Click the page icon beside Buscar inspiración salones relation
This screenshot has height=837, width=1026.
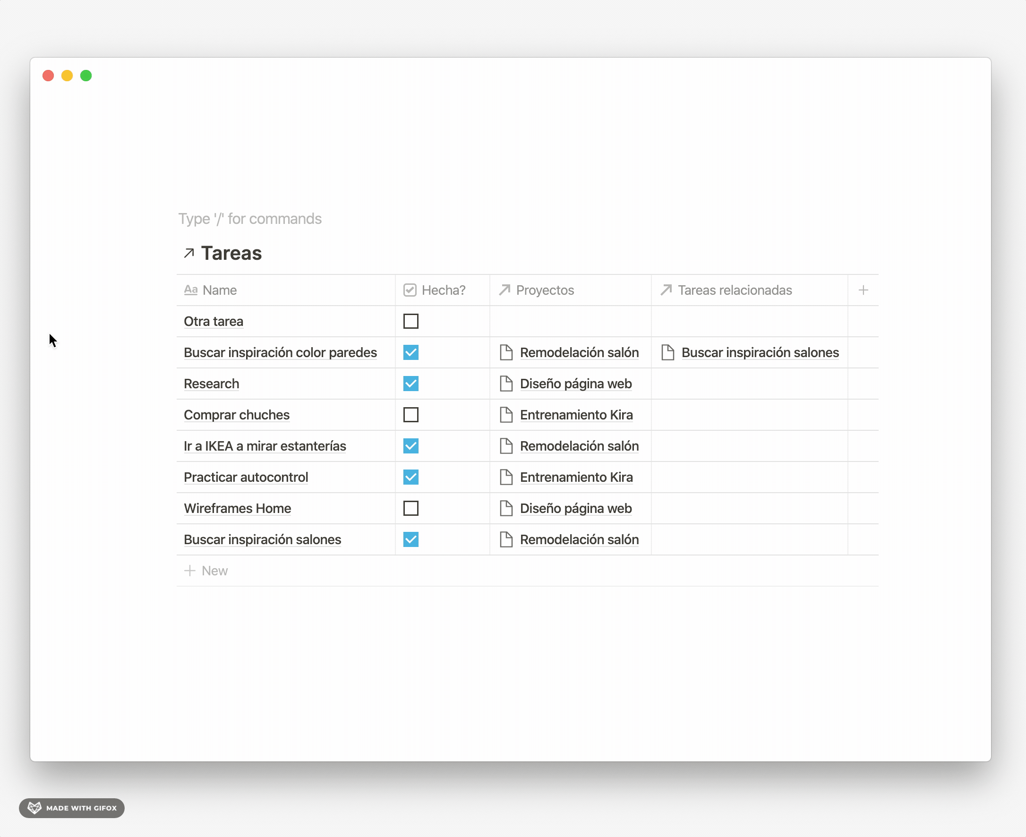(668, 352)
